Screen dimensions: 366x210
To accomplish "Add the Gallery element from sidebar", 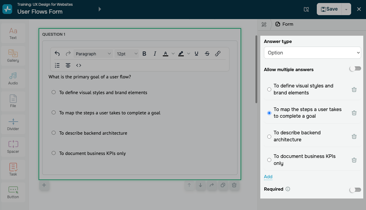I will [x=13, y=56].
